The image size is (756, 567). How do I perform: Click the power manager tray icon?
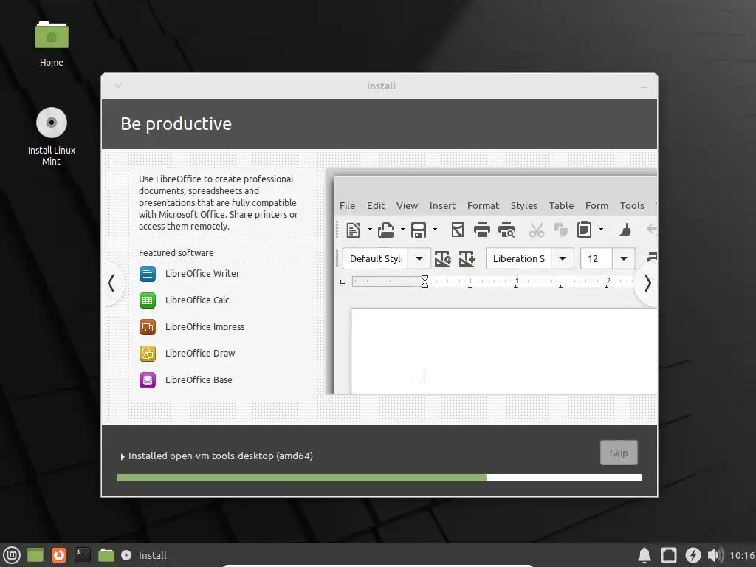coord(693,555)
